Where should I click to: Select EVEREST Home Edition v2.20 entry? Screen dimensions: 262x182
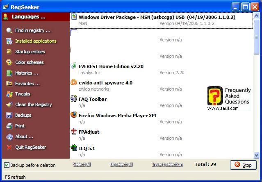point(111,66)
